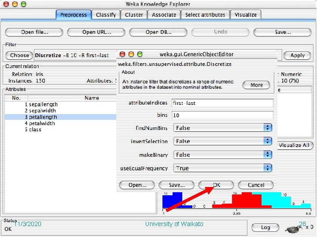Click Choose to pick a filter
This screenshot has width=317, height=237.
click(19, 55)
